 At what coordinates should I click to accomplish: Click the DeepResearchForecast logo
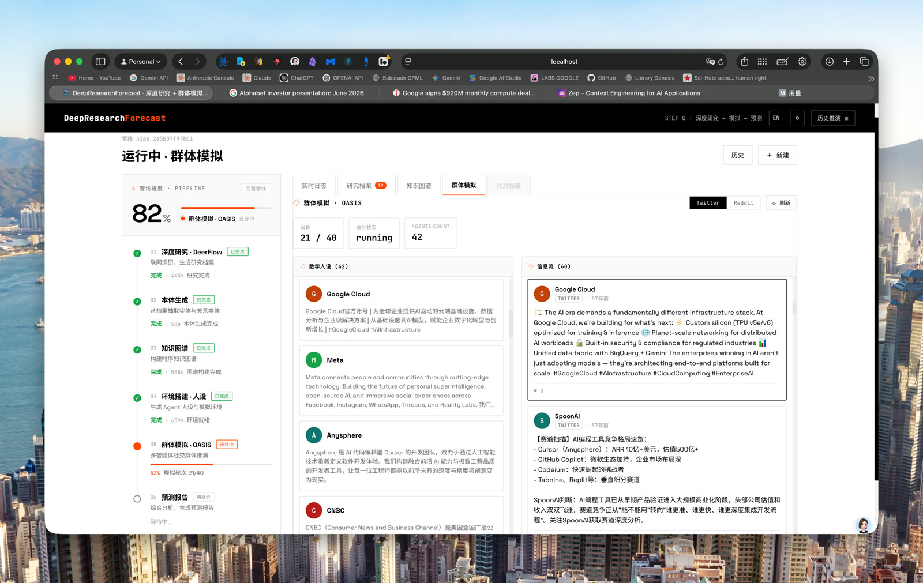(115, 118)
